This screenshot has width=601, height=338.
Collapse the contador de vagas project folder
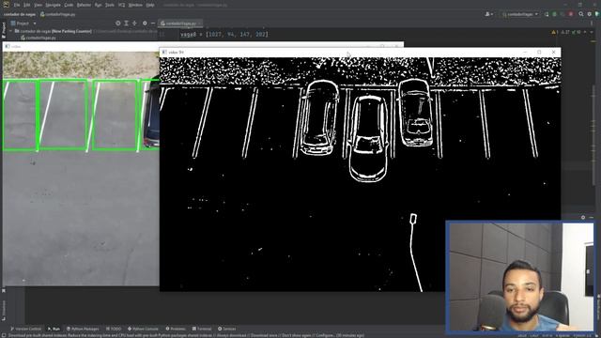point(10,31)
